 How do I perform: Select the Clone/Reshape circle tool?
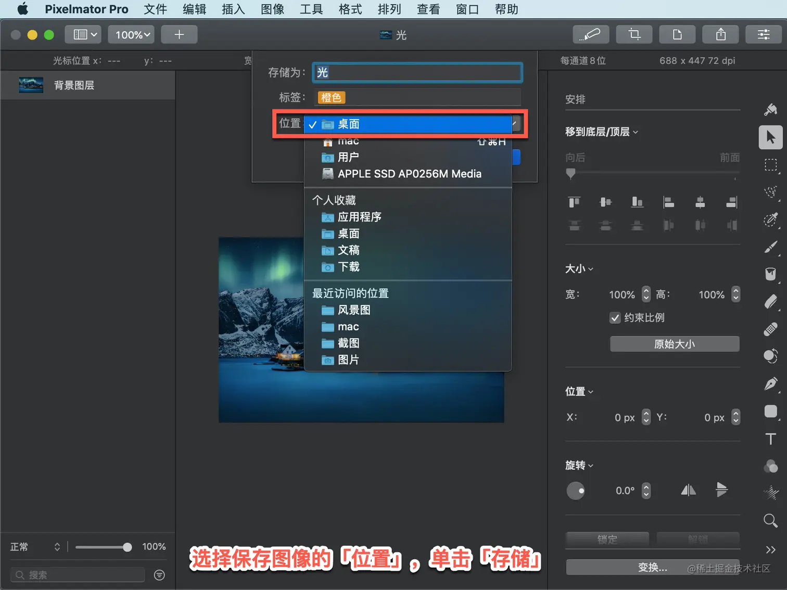[x=771, y=356]
